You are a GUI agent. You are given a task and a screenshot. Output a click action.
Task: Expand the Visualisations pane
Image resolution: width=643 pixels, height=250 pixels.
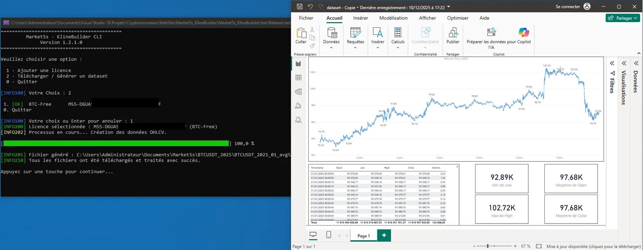[x=624, y=63]
